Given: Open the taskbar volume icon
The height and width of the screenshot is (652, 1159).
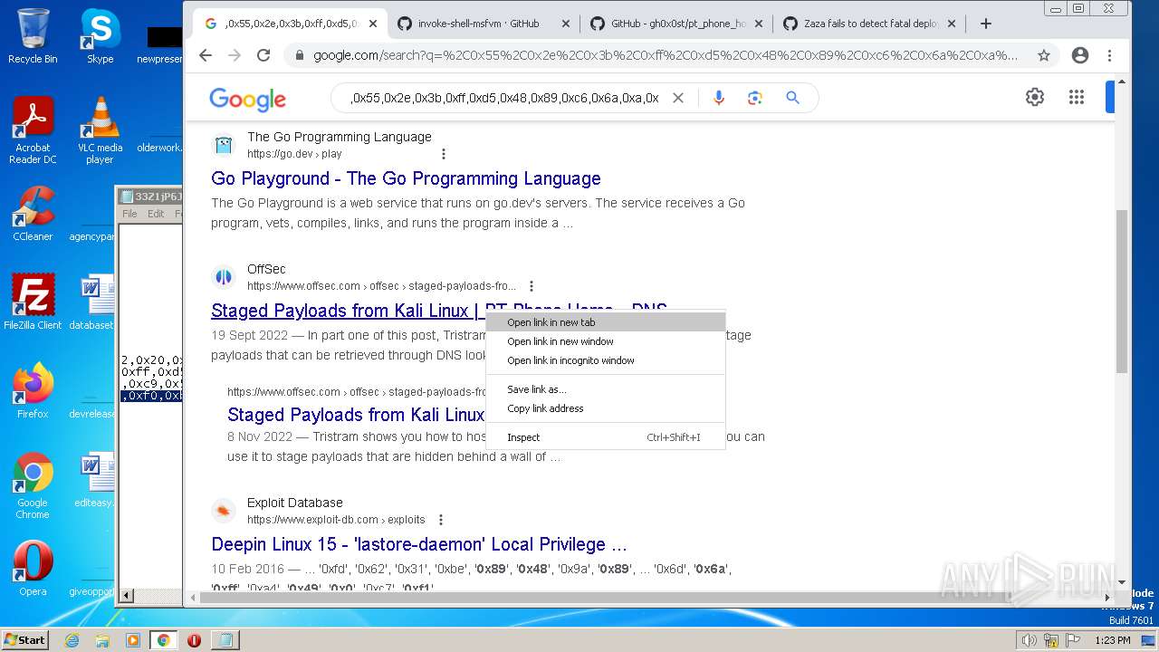Looking at the screenshot, I should [x=1029, y=640].
